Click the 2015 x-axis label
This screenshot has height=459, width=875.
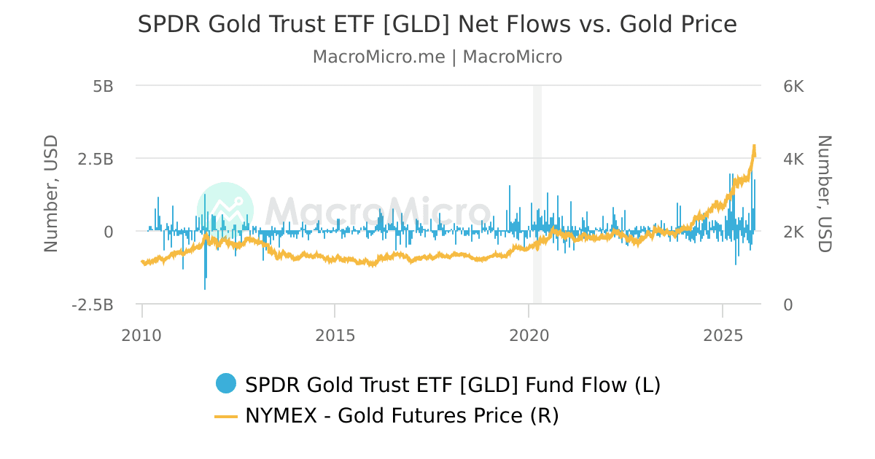coord(335,336)
